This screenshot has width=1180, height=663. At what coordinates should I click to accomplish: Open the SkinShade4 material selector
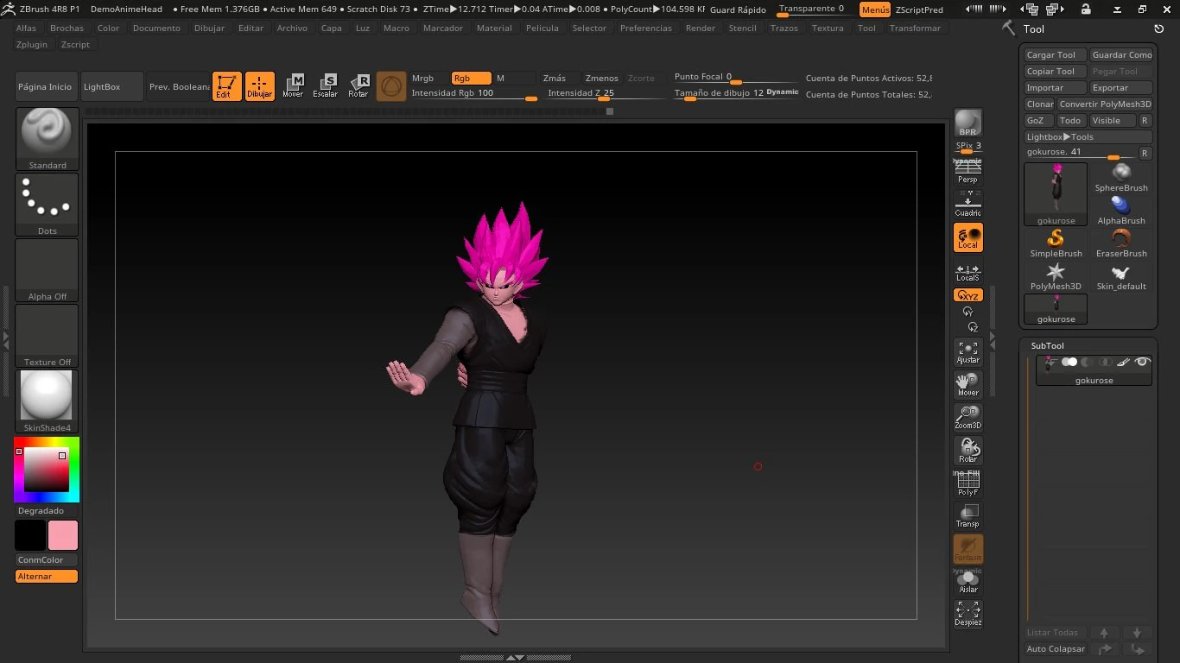(x=47, y=401)
